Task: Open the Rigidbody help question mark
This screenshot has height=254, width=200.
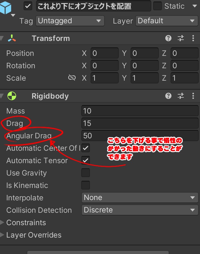Action: pos(168,96)
